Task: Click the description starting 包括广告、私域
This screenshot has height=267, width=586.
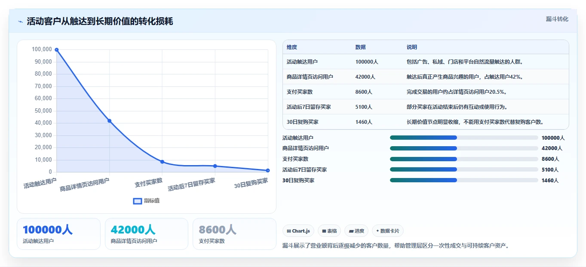Action: (465, 62)
